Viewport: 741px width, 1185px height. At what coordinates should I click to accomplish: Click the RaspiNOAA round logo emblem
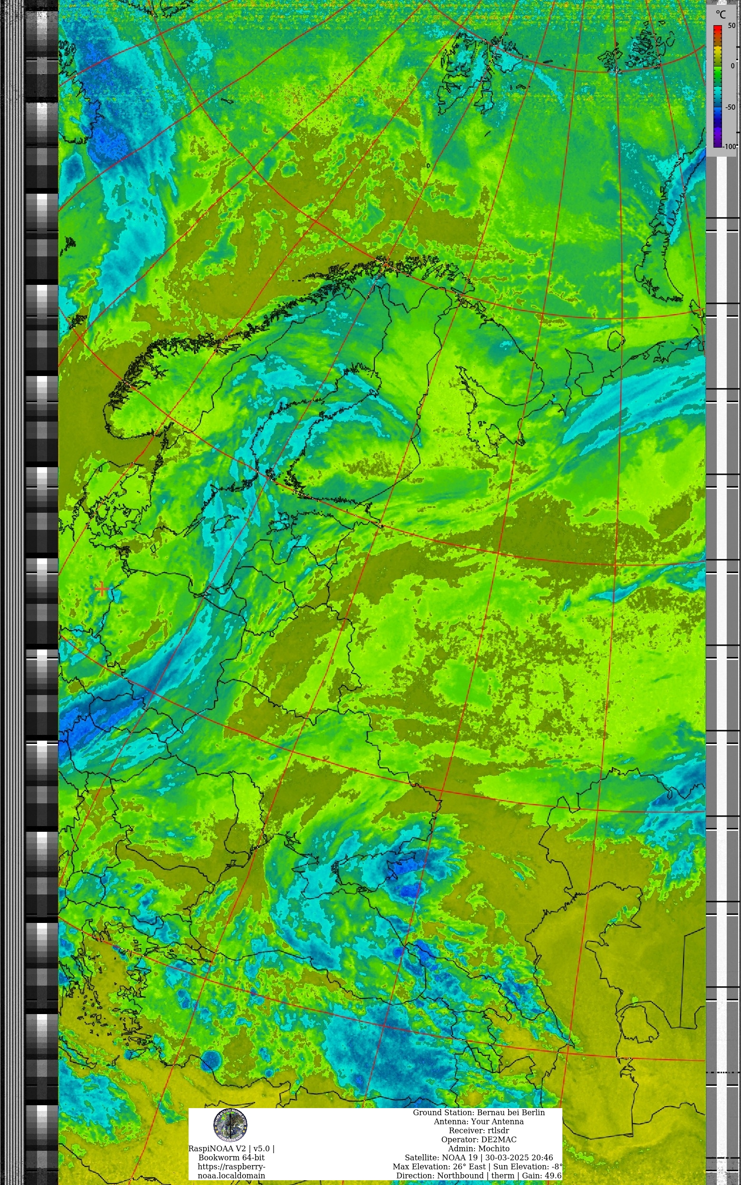[230, 1126]
